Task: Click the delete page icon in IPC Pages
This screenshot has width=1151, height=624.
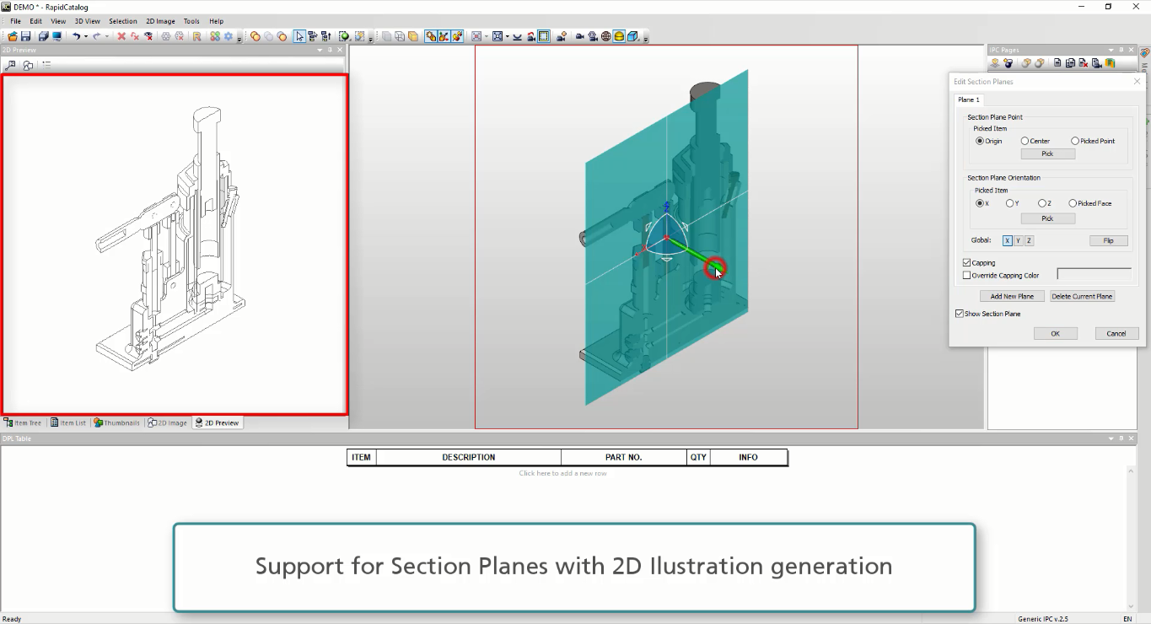Action: click(x=1083, y=63)
